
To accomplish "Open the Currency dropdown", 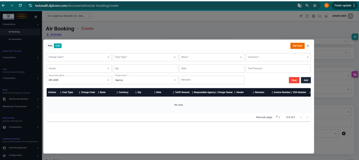I will (278, 57).
